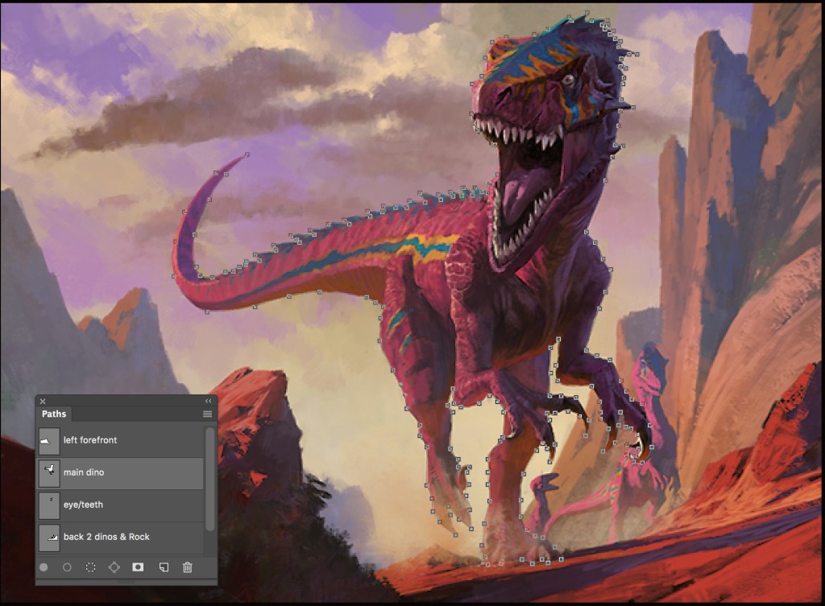825x606 pixels.
Task: Open the Paths panel options menu
Action: pos(207,414)
